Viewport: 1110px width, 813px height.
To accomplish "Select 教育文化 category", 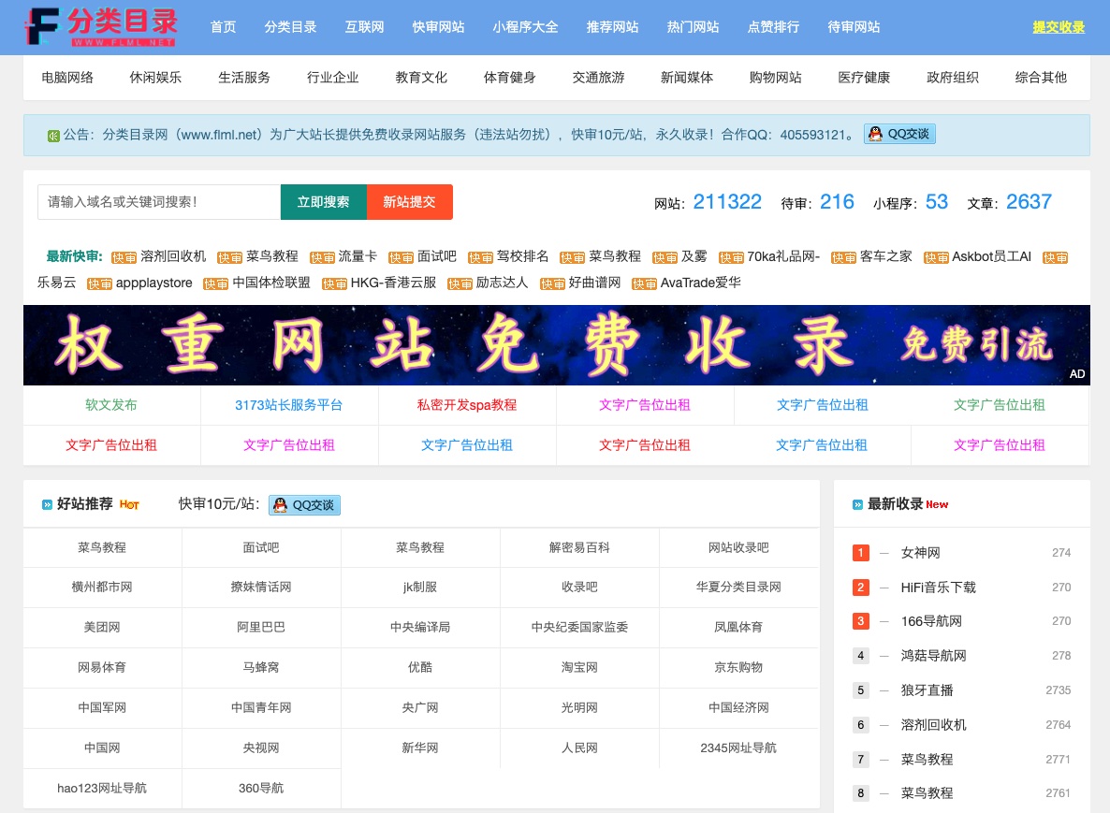I will 421,77.
